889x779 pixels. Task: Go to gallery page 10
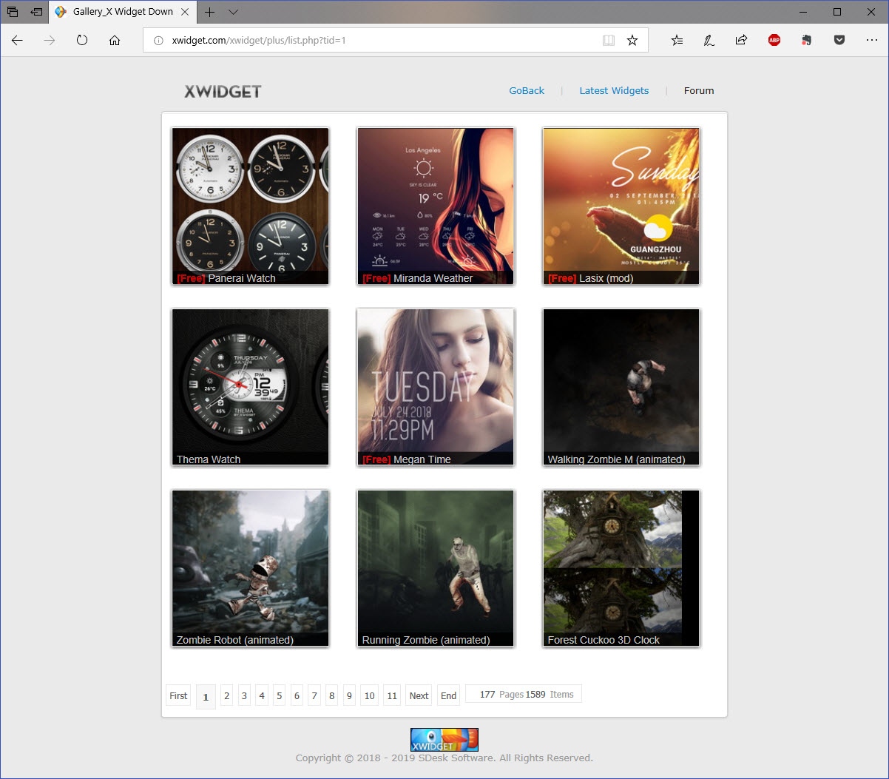370,695
